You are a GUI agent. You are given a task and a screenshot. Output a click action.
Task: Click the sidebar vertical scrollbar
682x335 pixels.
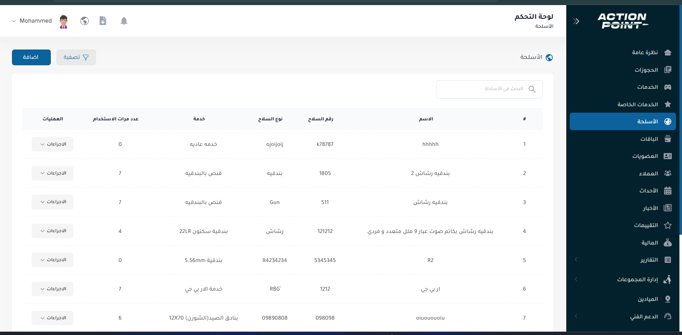(681, 119)
